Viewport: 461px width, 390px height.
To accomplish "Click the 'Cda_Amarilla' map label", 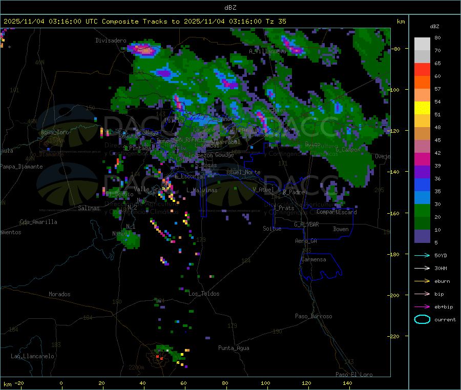I will (38, 222).
